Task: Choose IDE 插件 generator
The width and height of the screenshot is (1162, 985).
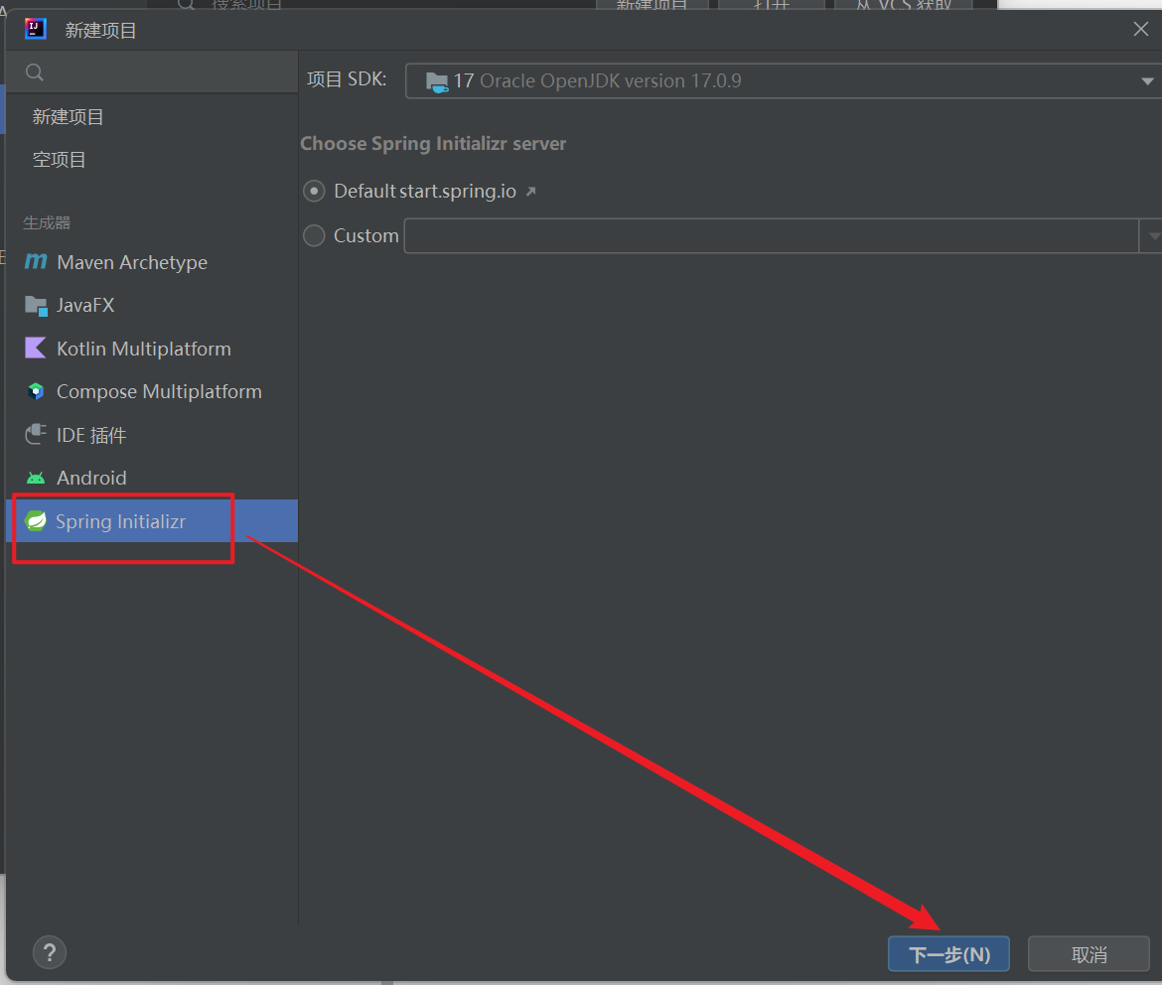Action: (x=151, y=435)
